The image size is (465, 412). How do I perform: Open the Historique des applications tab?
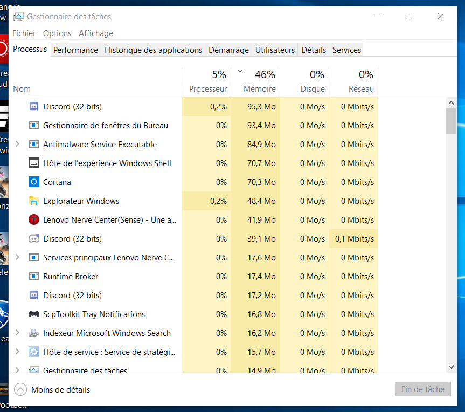154,50
